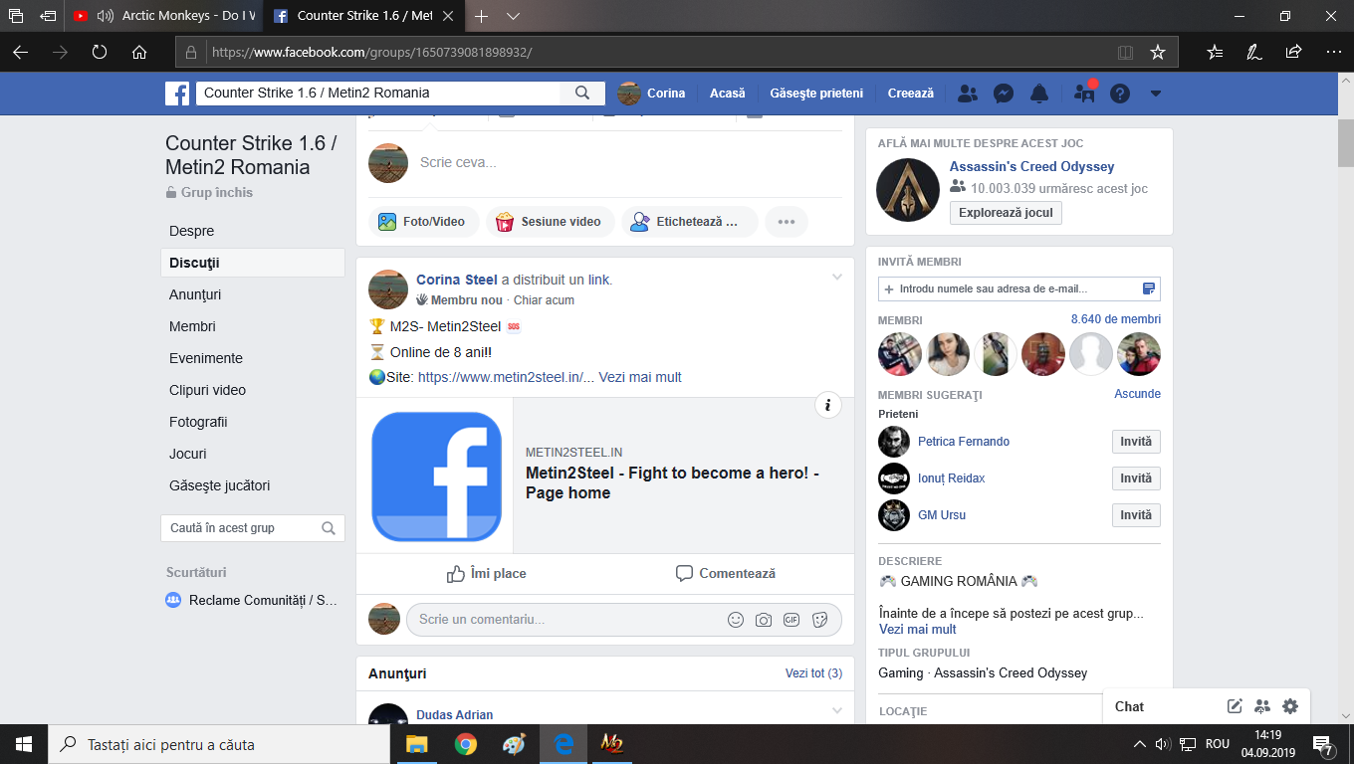Image resolution: width=1354 pixels, height=764 pixels.
Task: Click the Etichetează button
Action: (690, 222)
